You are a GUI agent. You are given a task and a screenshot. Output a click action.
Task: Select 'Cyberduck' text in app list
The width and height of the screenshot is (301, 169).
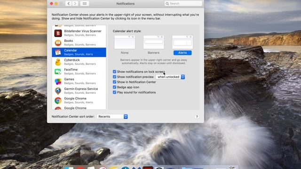pos(72,60)
